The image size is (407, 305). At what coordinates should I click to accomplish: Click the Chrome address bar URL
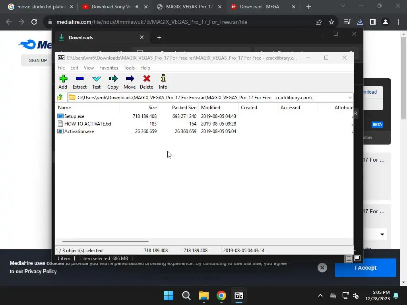[x=151, y=22]
